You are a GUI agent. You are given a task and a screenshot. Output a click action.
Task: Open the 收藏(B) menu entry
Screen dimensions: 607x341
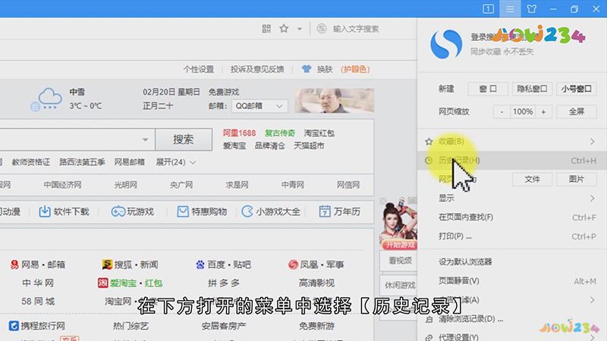click(x=511, y=142)
